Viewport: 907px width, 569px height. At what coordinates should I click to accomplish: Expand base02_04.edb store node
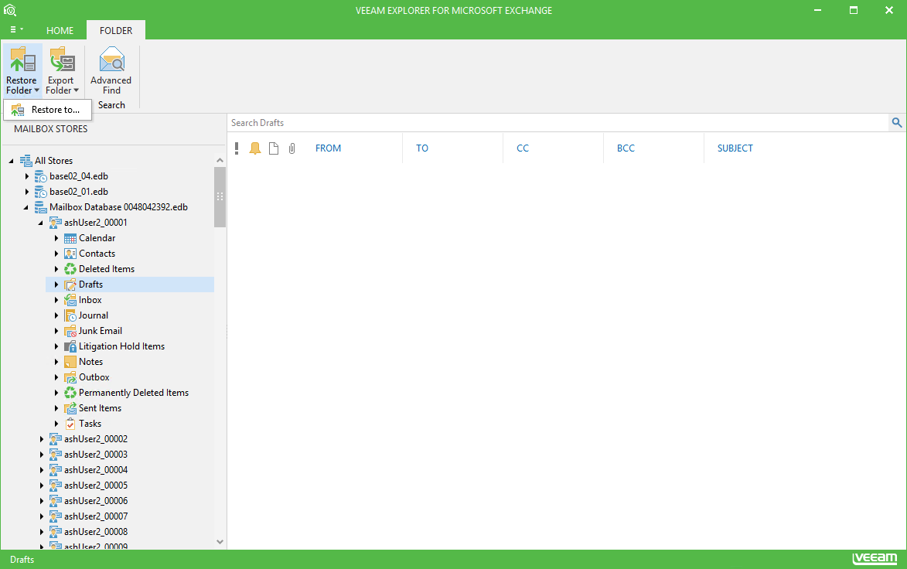(26, 176)
